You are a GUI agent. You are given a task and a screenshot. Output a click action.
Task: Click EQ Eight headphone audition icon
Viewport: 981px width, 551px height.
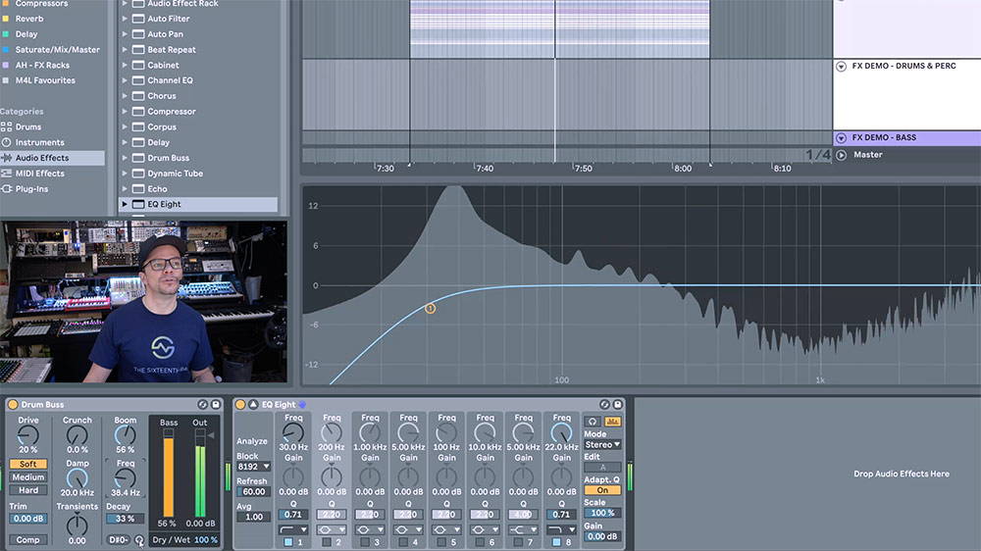593,422
